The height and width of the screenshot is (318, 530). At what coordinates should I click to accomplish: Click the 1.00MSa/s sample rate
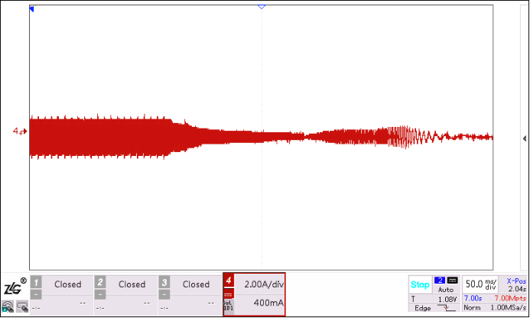click(x=509, y=307)
